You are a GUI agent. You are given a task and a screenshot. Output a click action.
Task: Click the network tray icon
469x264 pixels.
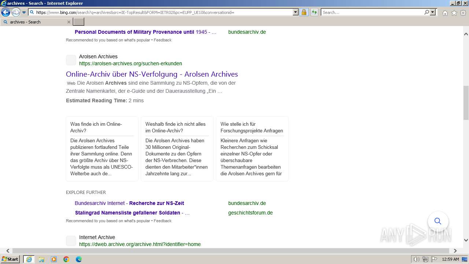click(x=425, y=259)
